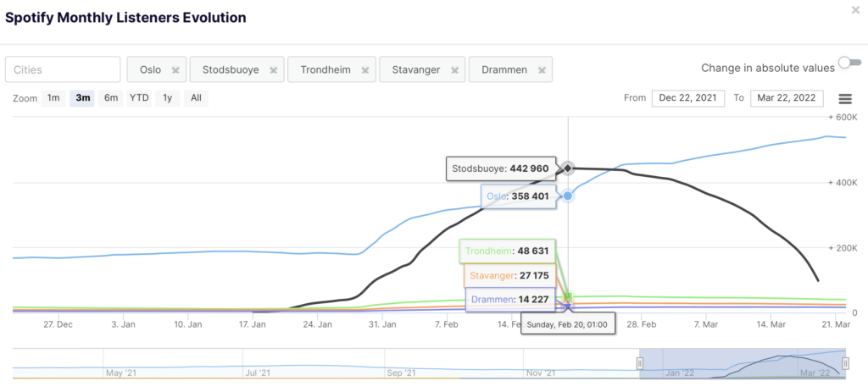The height and width of the screenshot is (392, 868).
Task: Choose YTD zoom range
Action: 139,98
